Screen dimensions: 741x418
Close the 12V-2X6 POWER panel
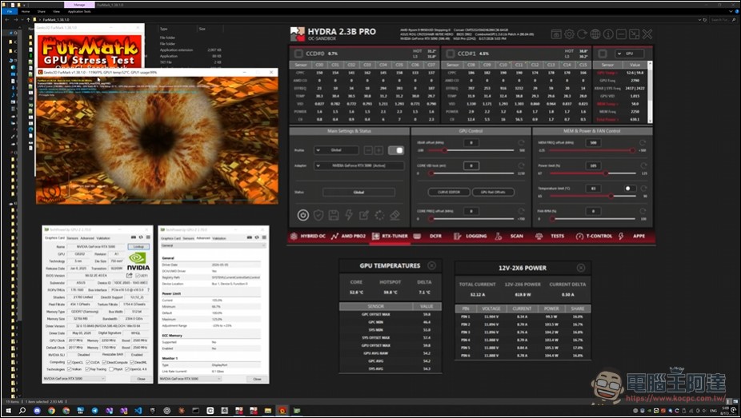[581, 268]
